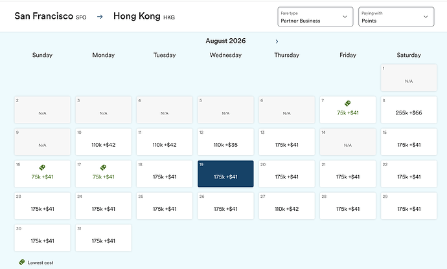Select August 13 fare 175k +$41
Image resolution: width=447 pixels, height=269 pixels.
tap(286, 142)
